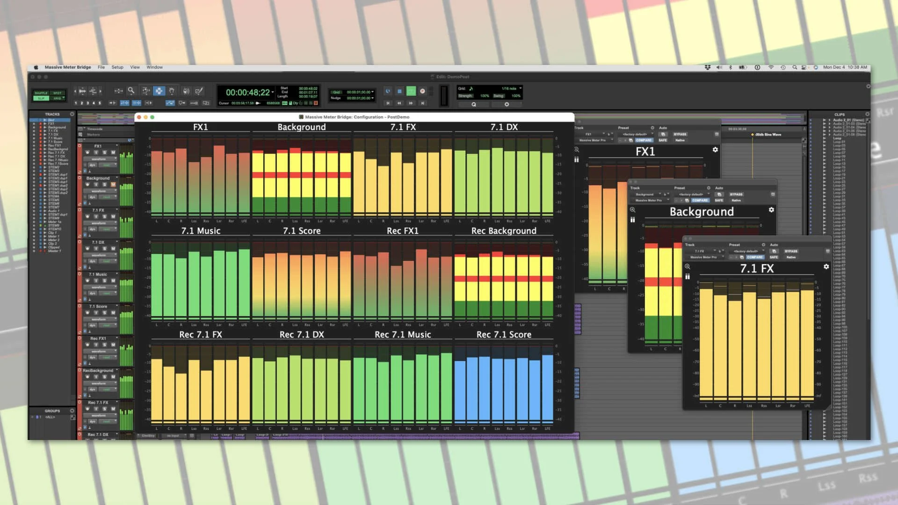Toggle solo on the FX1 track
Screen dimensions: 898x505
(x=105, y=152)
